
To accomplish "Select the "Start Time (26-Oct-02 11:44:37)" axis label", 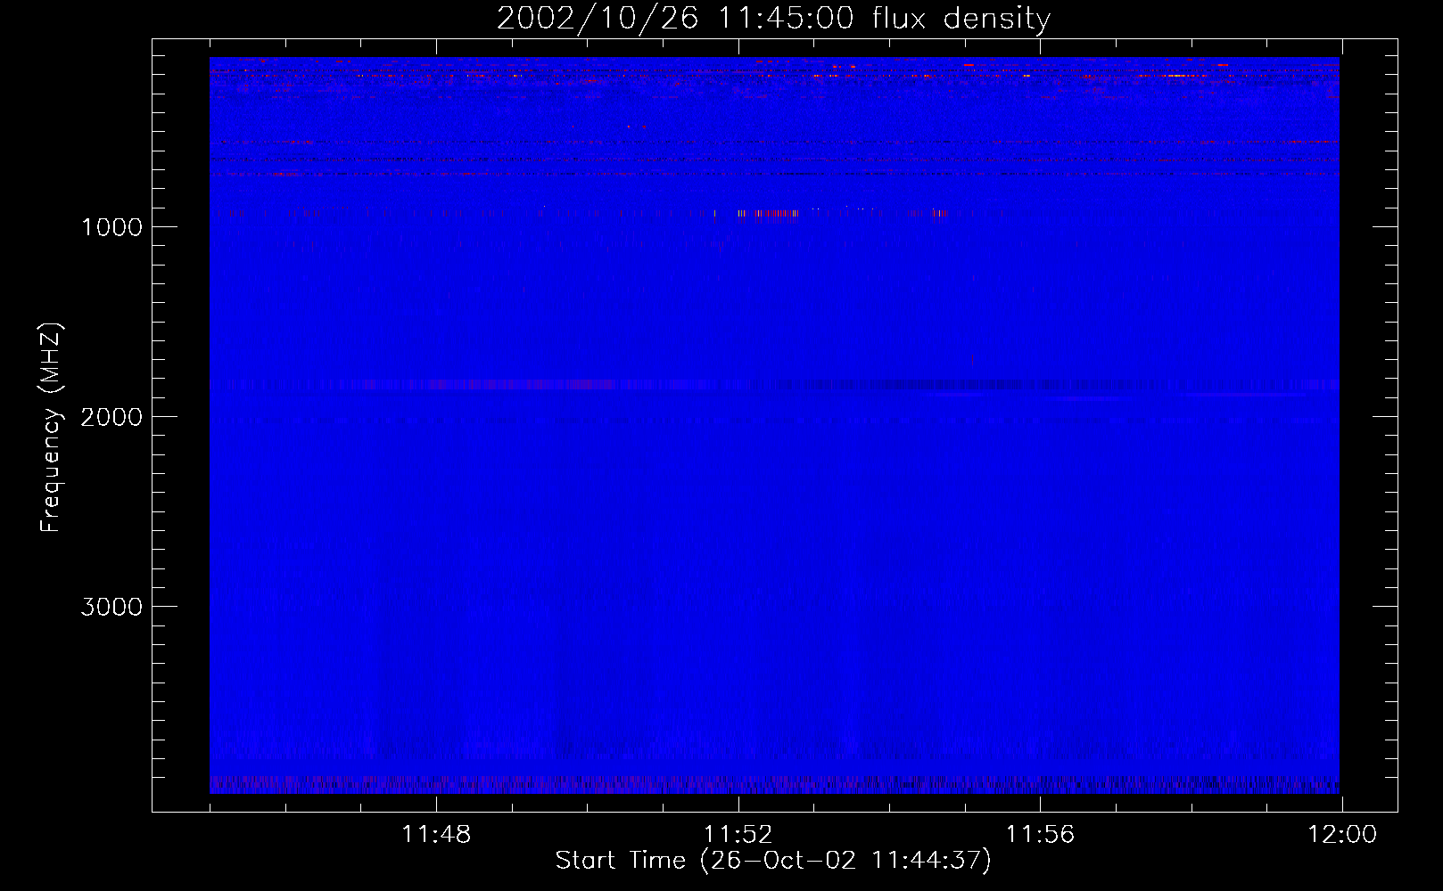I will pos(773,861).
